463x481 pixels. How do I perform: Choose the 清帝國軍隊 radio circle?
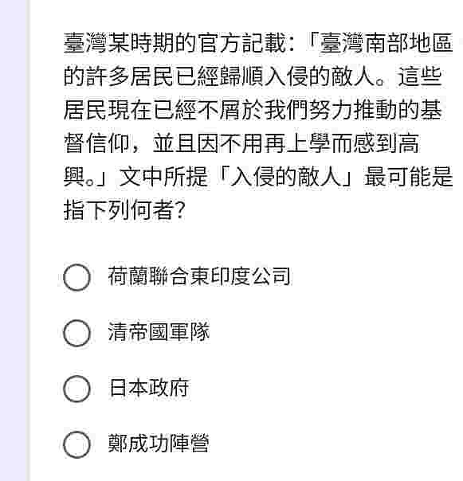pos(77,333)
